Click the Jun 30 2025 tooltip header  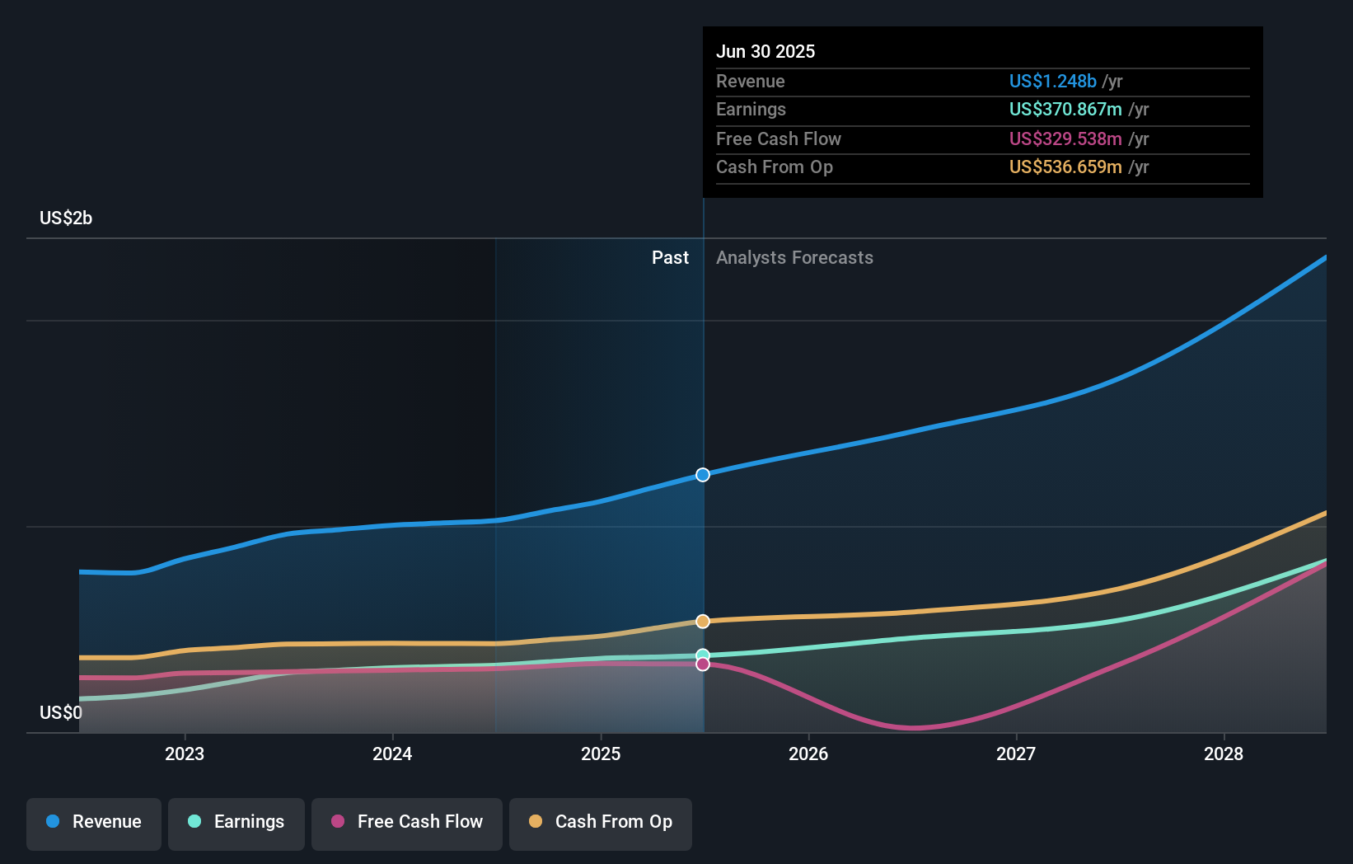765,51
